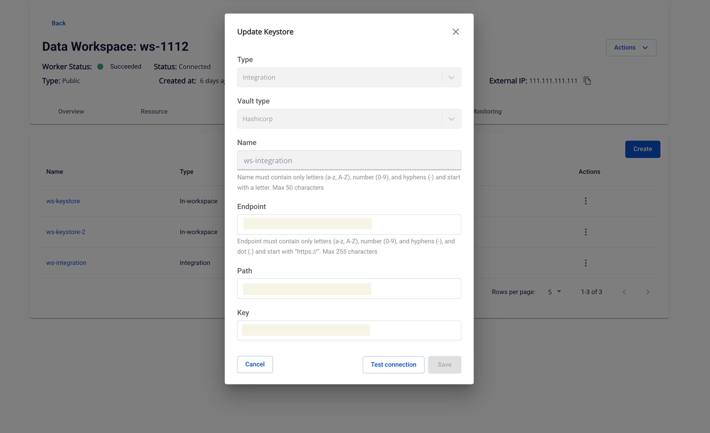Open the Rows per page selector
The width and height of the screenshot is (710, 433).
pos(554,292)
